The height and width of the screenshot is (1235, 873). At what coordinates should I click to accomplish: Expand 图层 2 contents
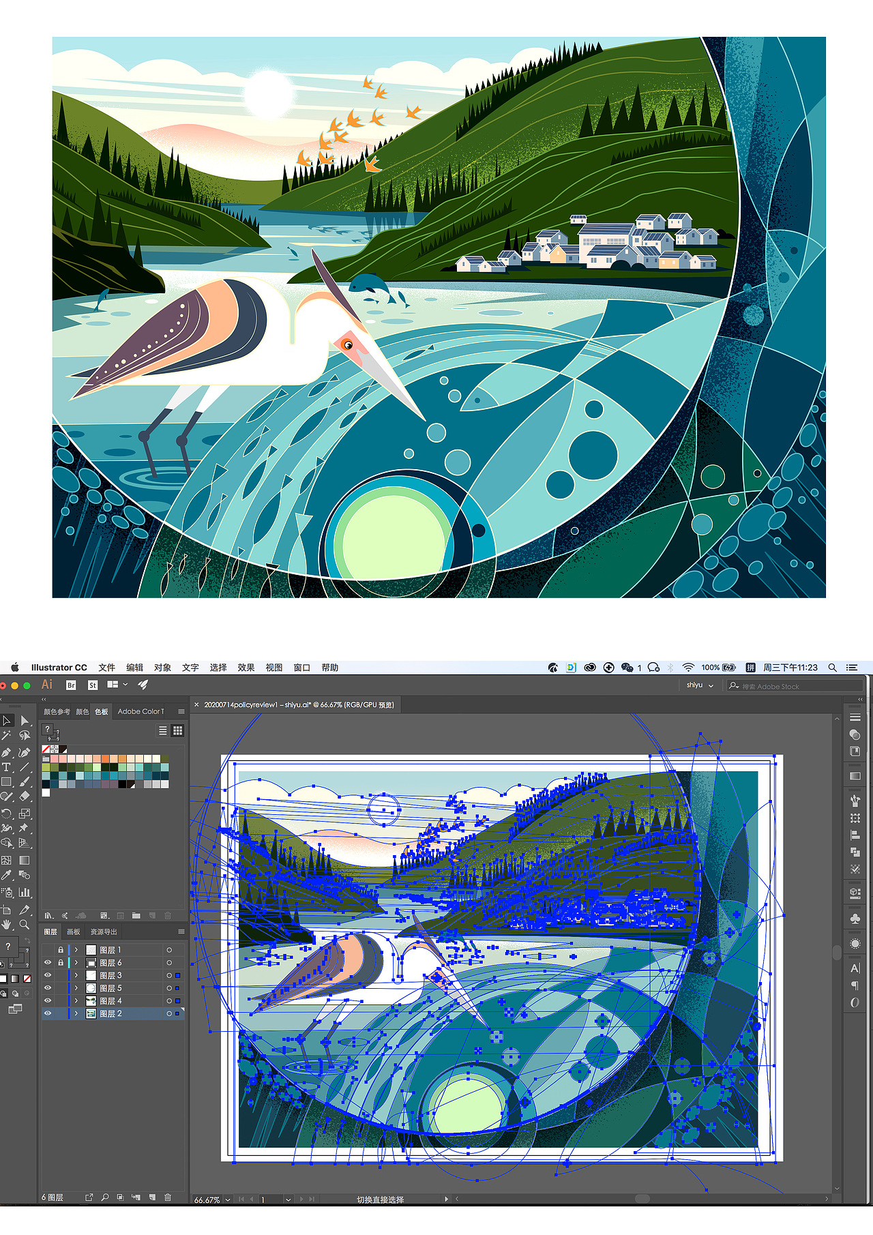coord(76,1013)
